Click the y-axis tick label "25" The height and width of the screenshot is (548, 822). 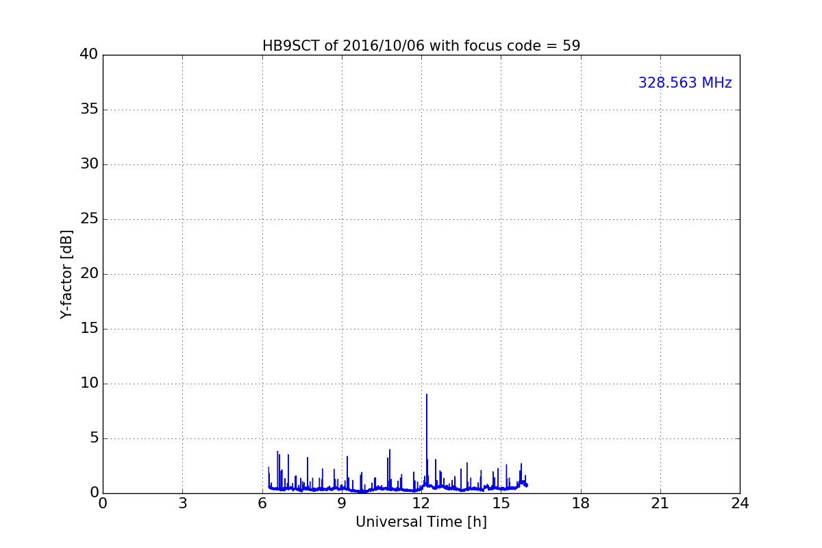pos(89,219)
